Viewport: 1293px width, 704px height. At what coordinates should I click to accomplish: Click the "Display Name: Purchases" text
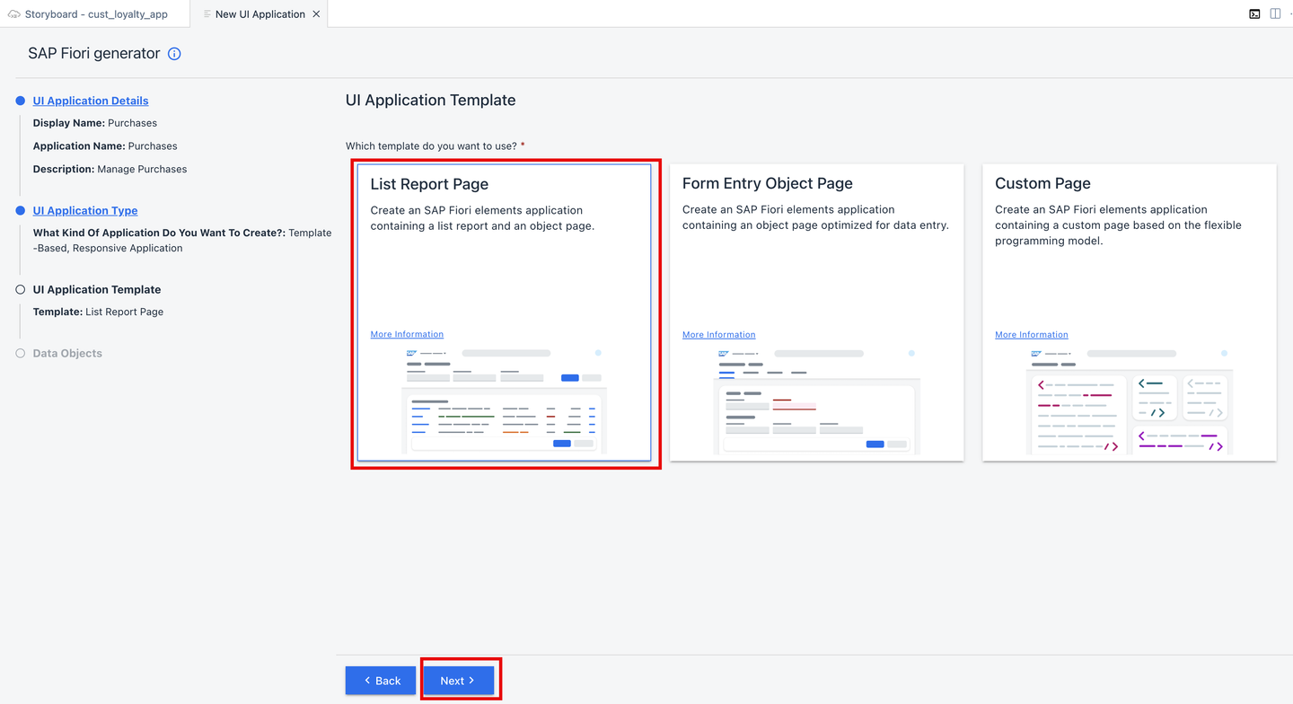pyautogui.click(x=95, y=123)
